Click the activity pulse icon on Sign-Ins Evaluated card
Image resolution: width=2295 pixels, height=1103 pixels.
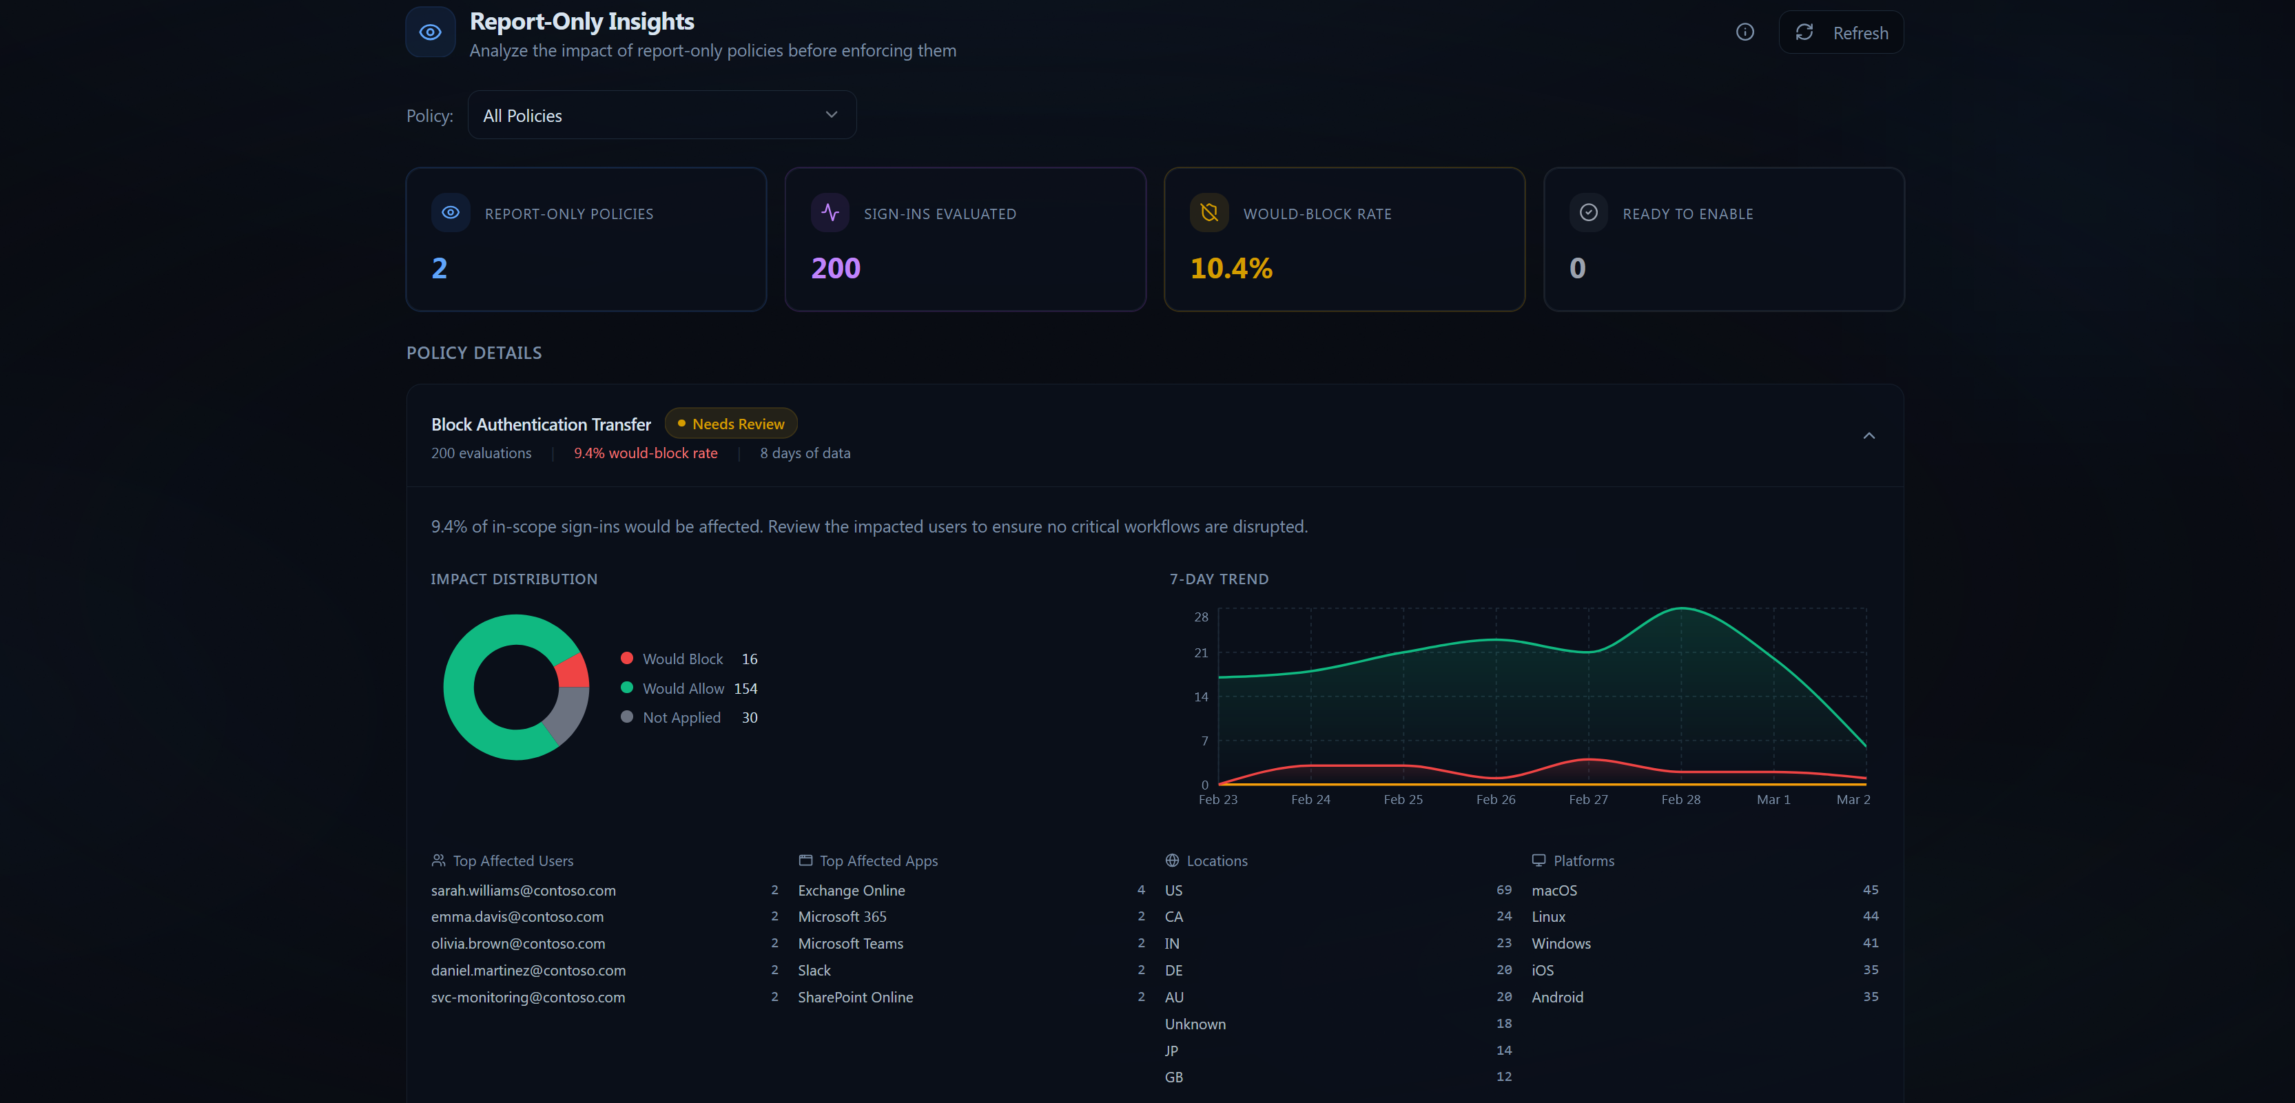click(830, 213)
